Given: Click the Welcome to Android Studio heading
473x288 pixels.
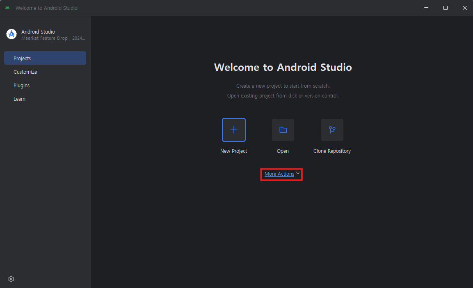Looking at the screenshot, I should 283,67.
